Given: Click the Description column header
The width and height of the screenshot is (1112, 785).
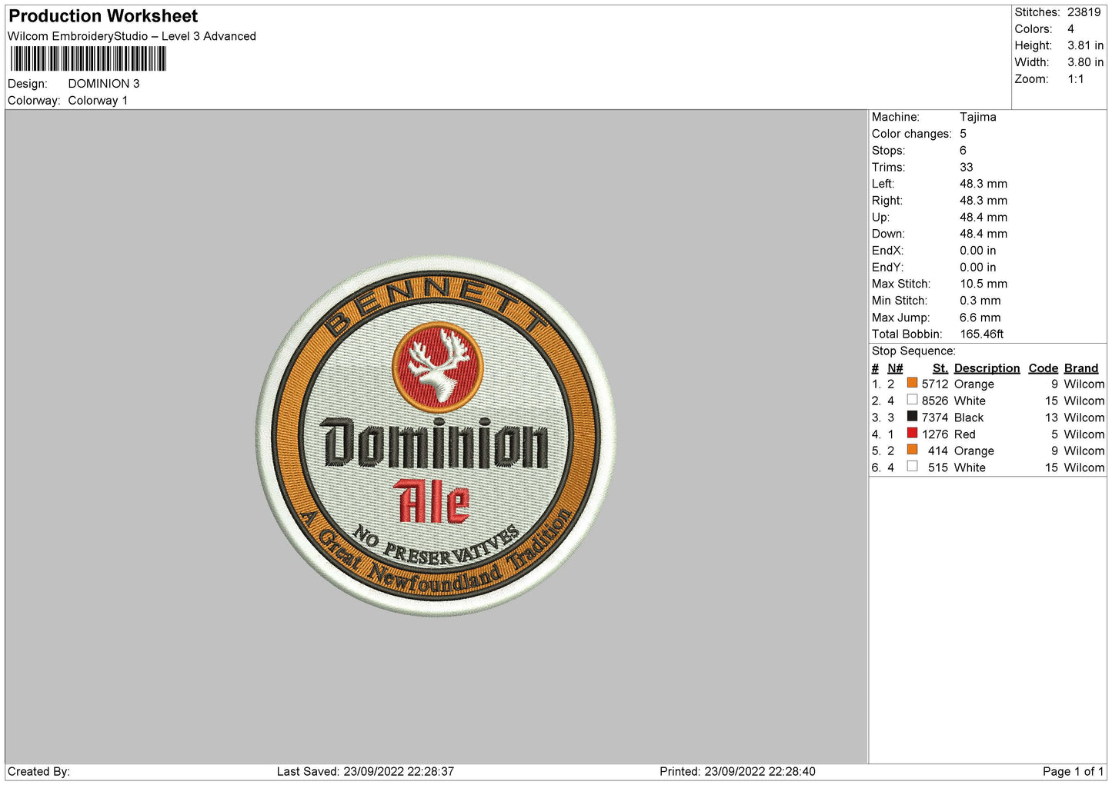Looking at the screenshot, I should point(987,368).
